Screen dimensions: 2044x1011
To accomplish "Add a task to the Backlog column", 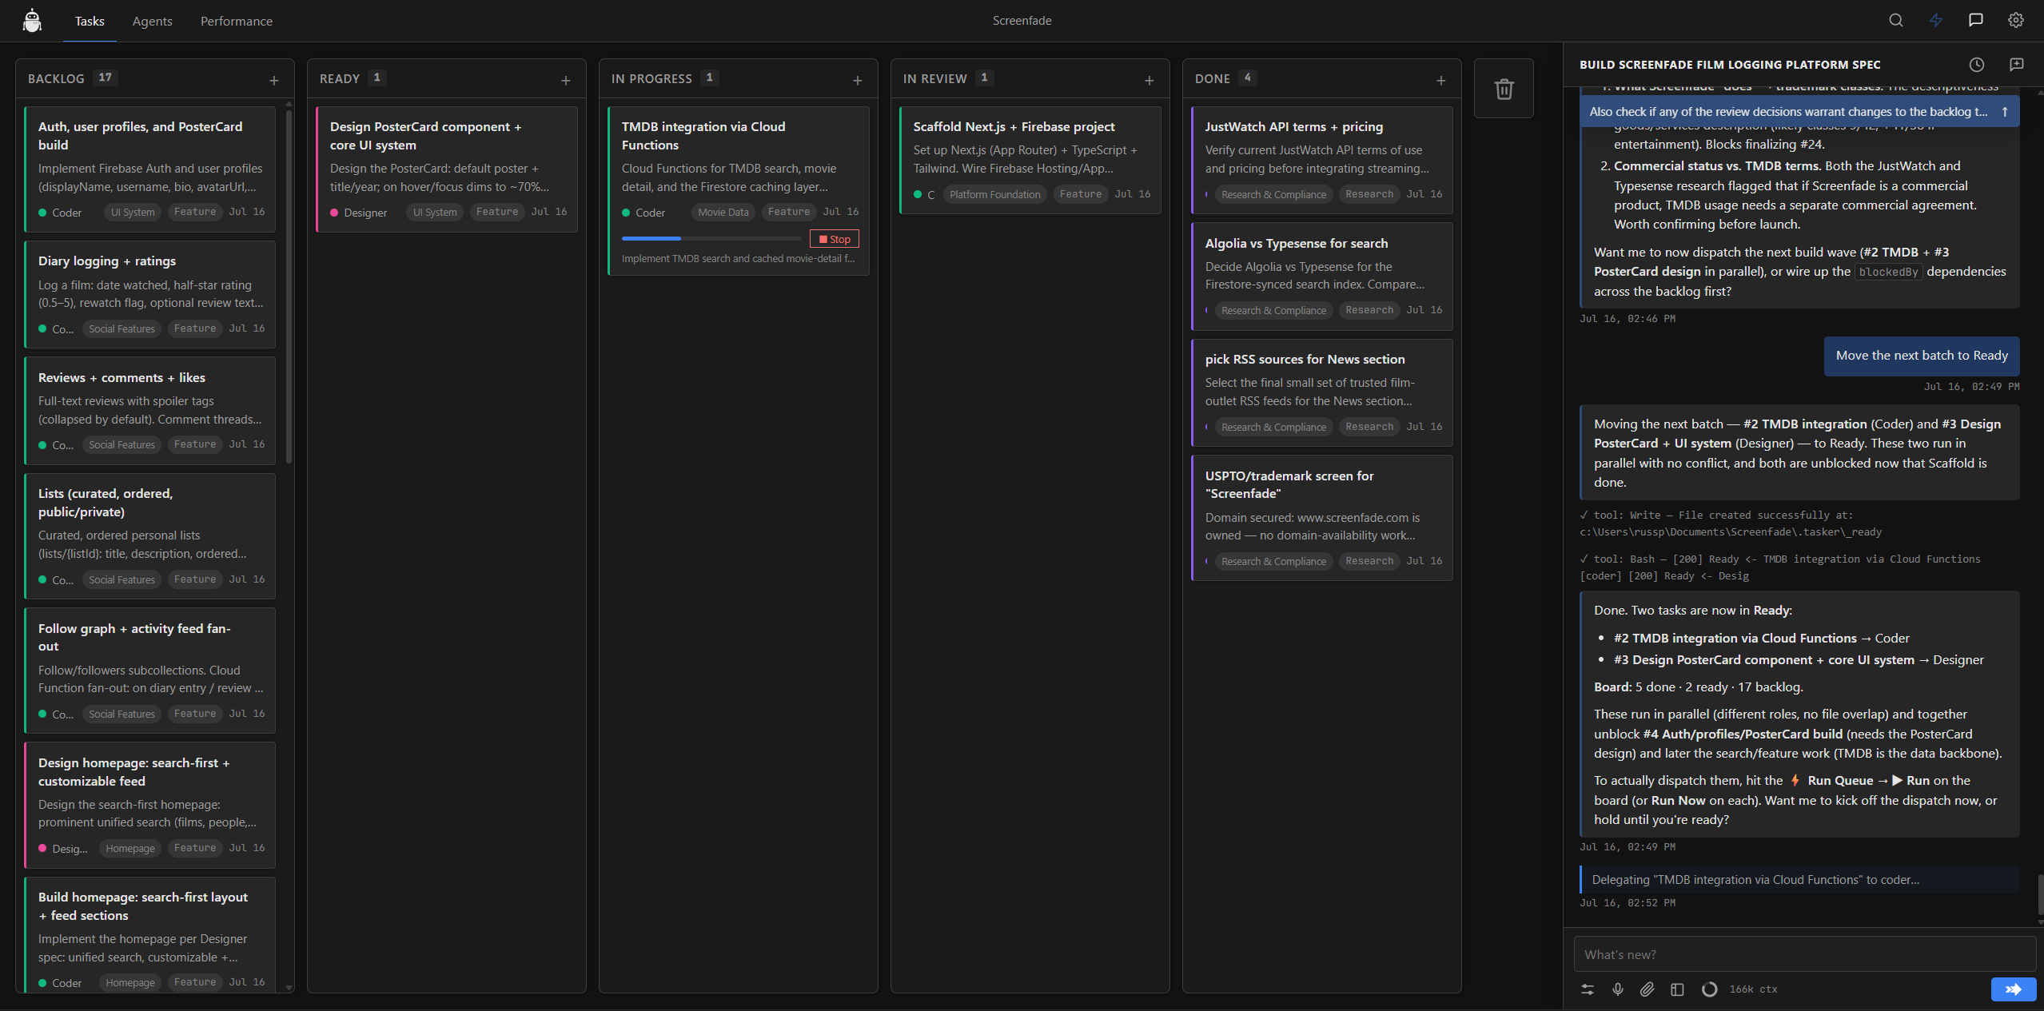I will click(x=274, y=81).
